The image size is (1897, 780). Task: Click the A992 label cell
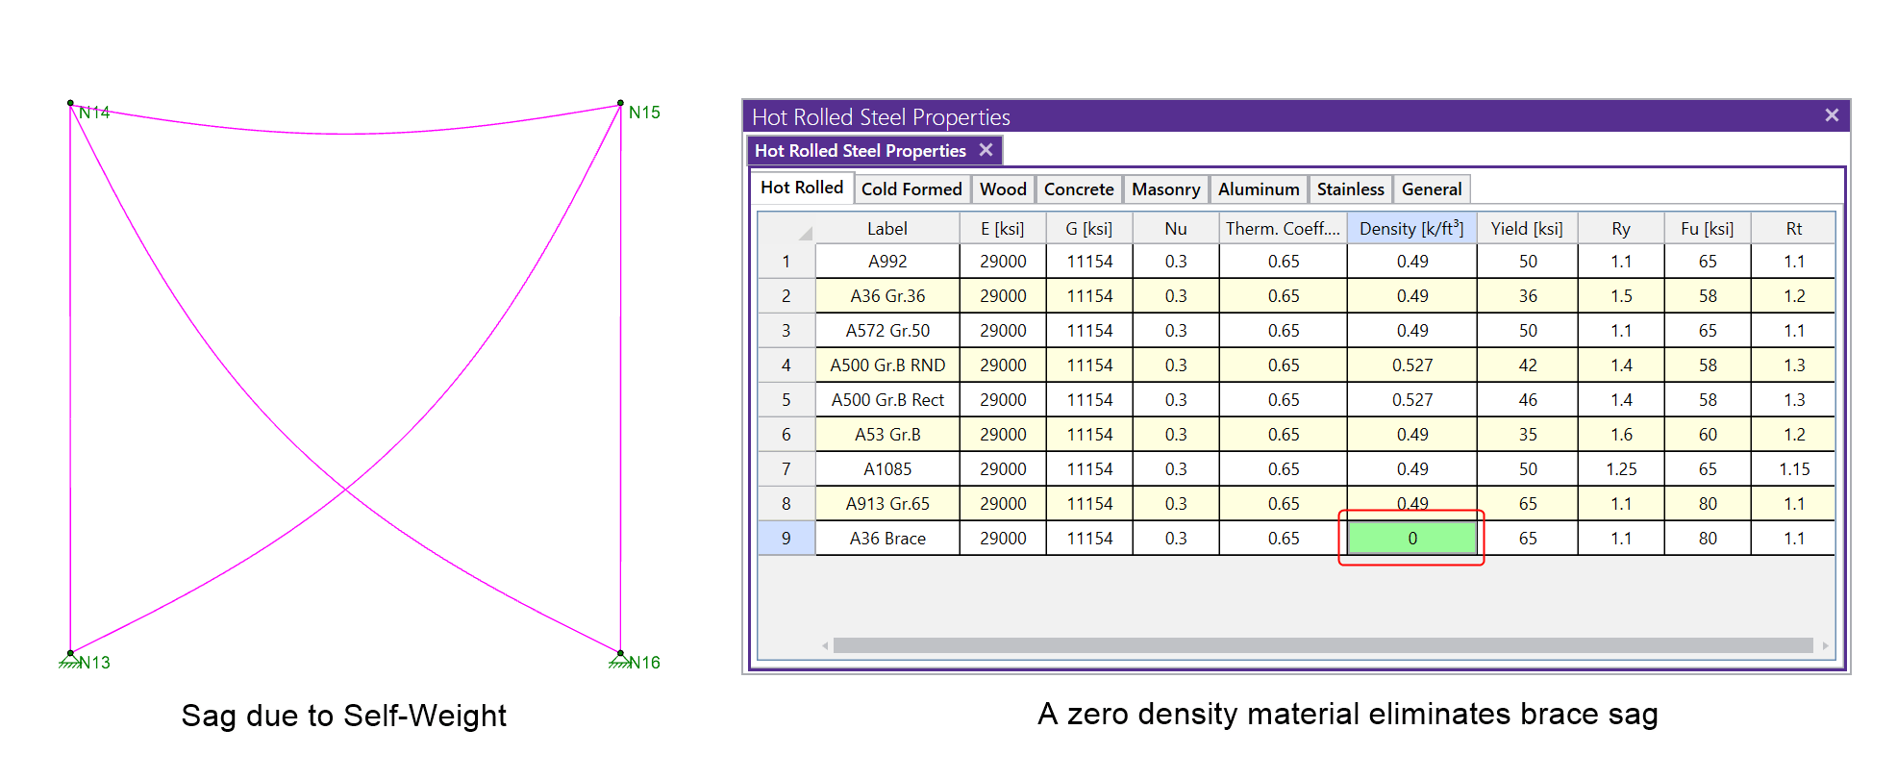[886, 262]
